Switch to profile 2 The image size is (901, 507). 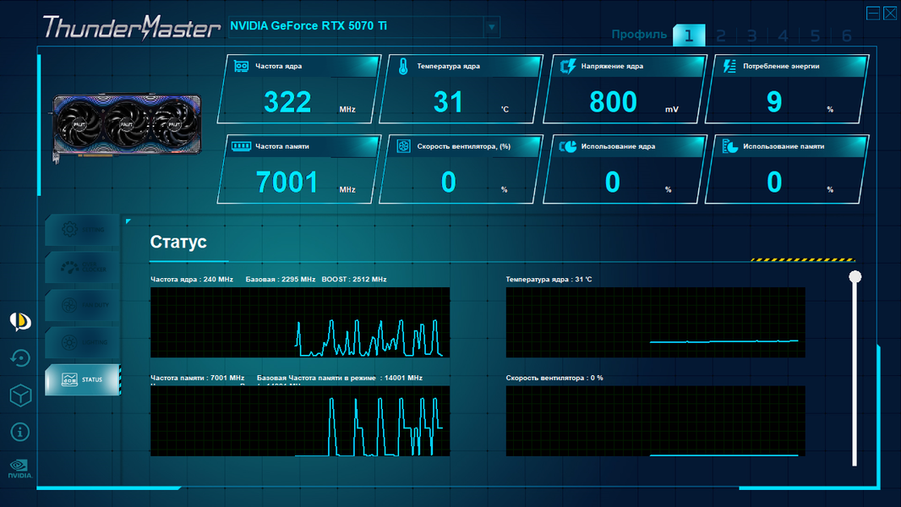tap(721, 36)
